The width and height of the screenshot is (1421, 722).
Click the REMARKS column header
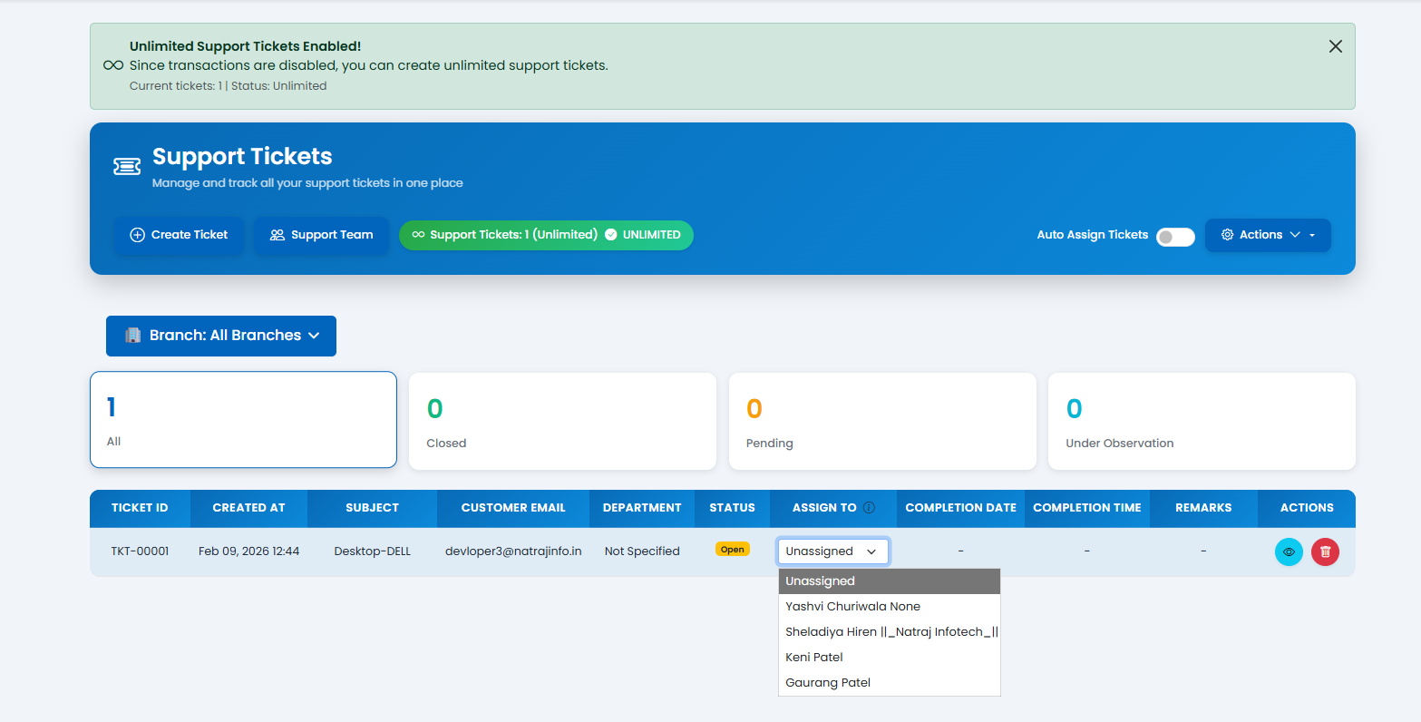point(1203,508)
